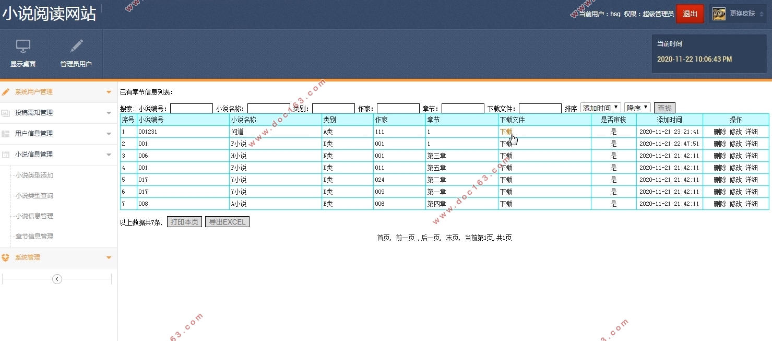772x341 pixels.
Task: Expand the 投稿需知管理 arrow
Action: tap(109, 113)
